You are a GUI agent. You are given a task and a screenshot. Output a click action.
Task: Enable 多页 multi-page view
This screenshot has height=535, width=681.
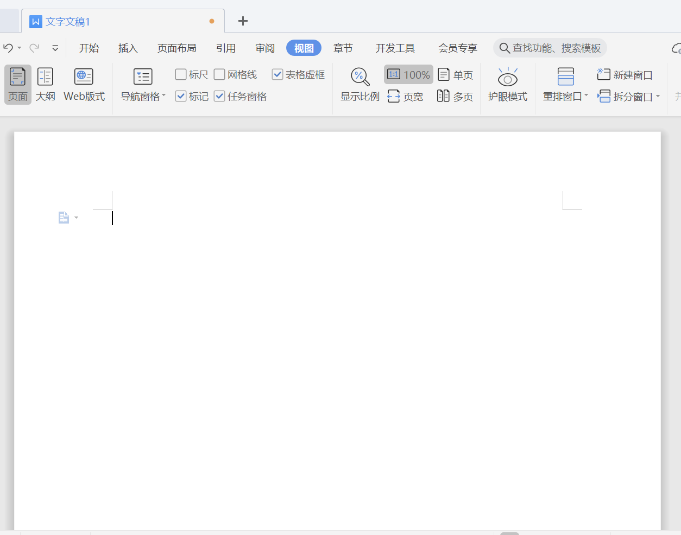(x=455, y=96)
